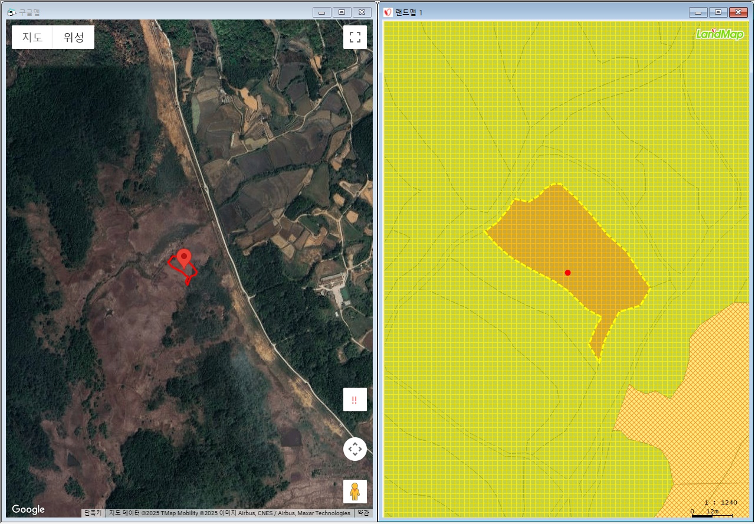The image size is (755, 524).
Task: Click the Google logo on the map
Action: click(28, 510)
